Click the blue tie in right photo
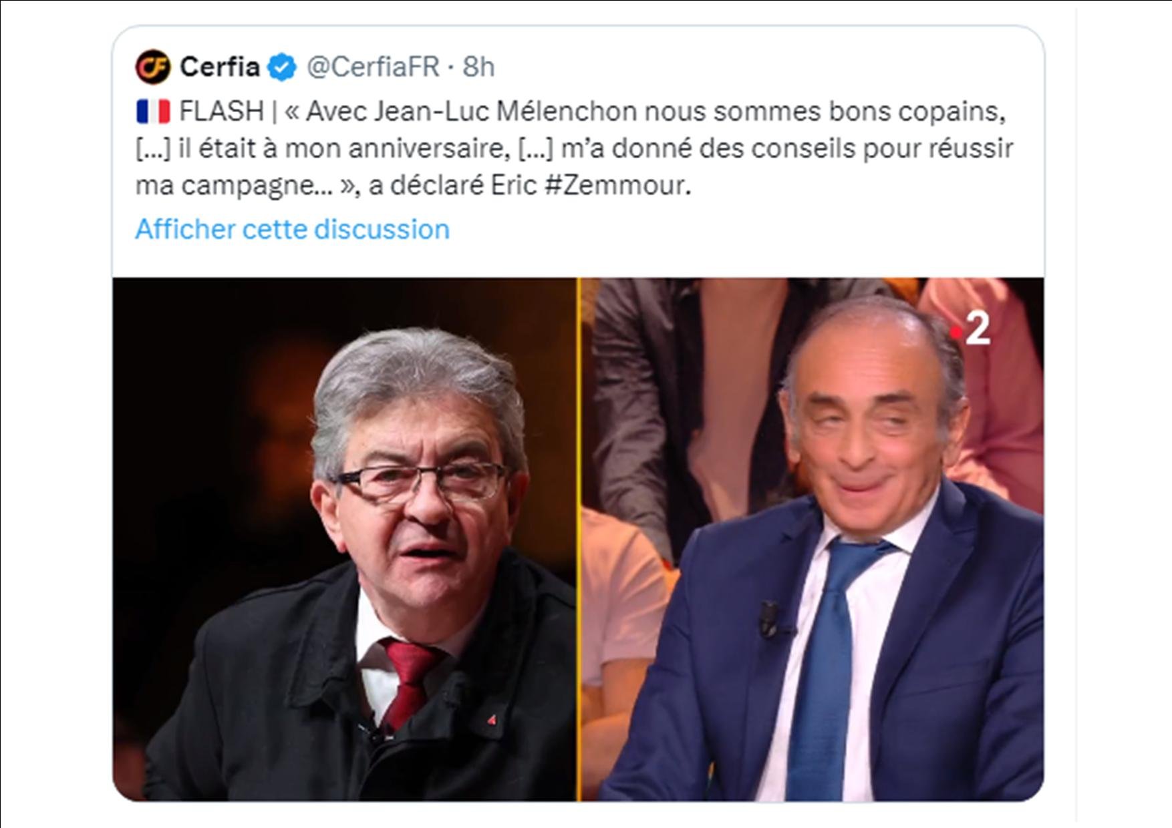Screen dimensions: 1172x828 [831, 668]
